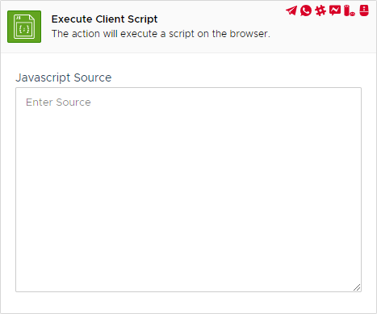
Task: Click the Google Home speaker icon
Action: pos(364,10)
